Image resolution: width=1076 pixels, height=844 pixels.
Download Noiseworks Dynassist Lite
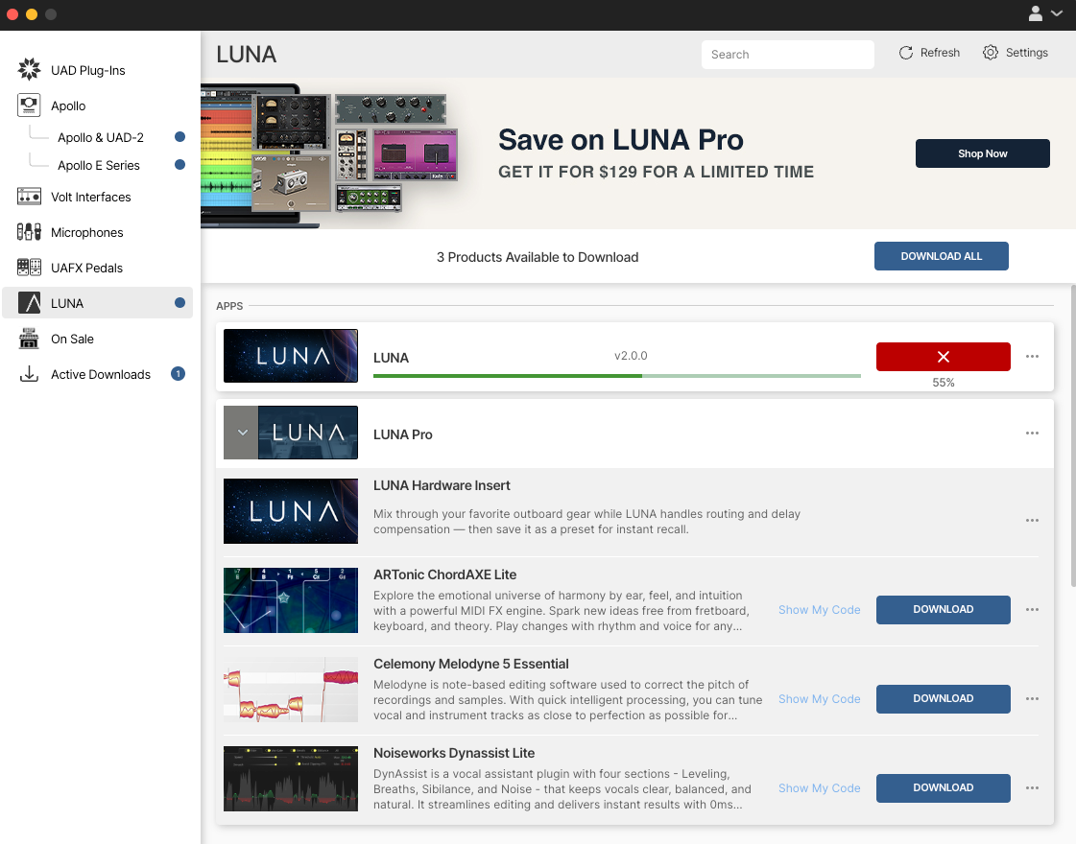tap(943, 787)
